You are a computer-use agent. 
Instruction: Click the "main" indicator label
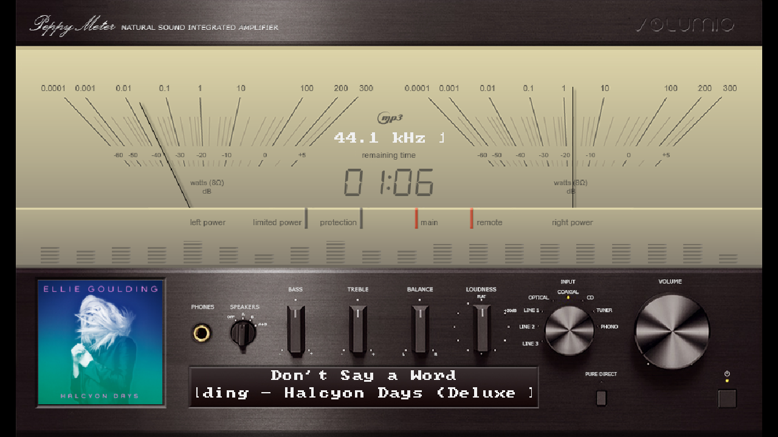(x=429, y=223)
